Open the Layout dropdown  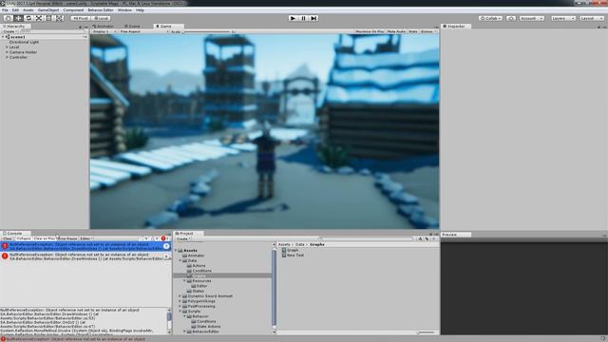(591, 18)
